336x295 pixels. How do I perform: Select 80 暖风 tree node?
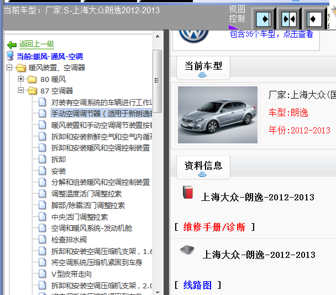[53, 79]
